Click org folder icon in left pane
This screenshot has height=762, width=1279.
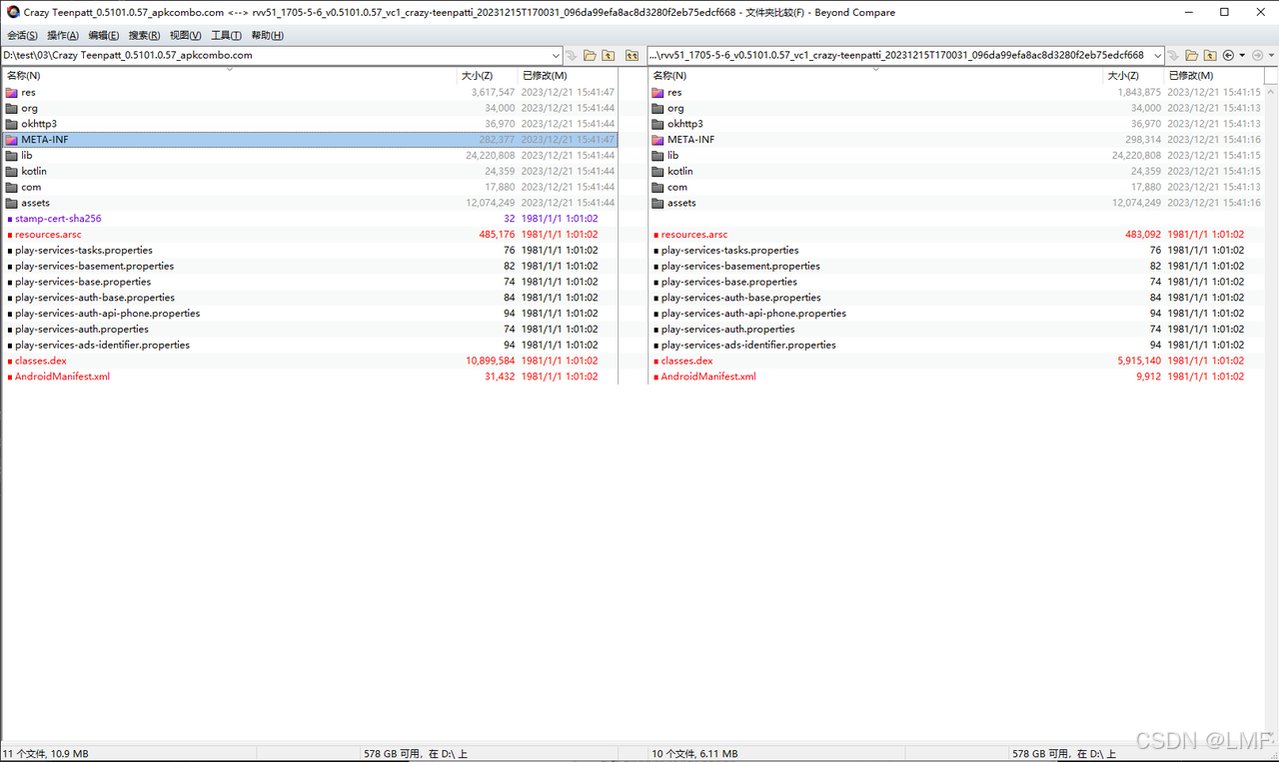coord(12,108)
